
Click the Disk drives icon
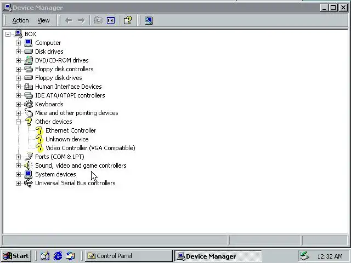[x=29, y=52]
